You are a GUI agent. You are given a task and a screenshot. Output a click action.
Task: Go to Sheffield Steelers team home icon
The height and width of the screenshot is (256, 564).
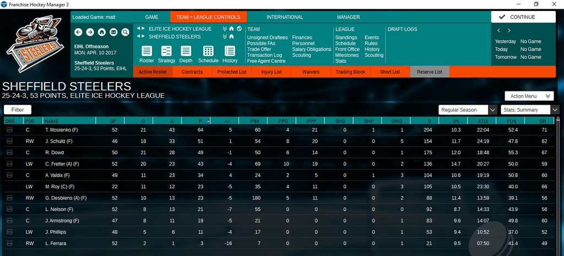232,36
